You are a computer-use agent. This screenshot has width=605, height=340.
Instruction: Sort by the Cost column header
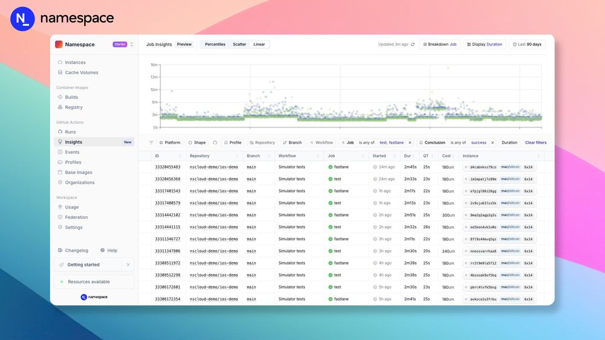pos(448,156)
